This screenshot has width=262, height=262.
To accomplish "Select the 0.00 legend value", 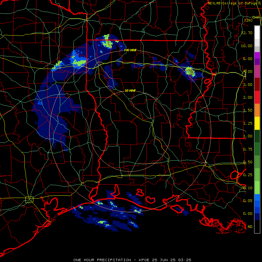I will (x=248, y=214).
